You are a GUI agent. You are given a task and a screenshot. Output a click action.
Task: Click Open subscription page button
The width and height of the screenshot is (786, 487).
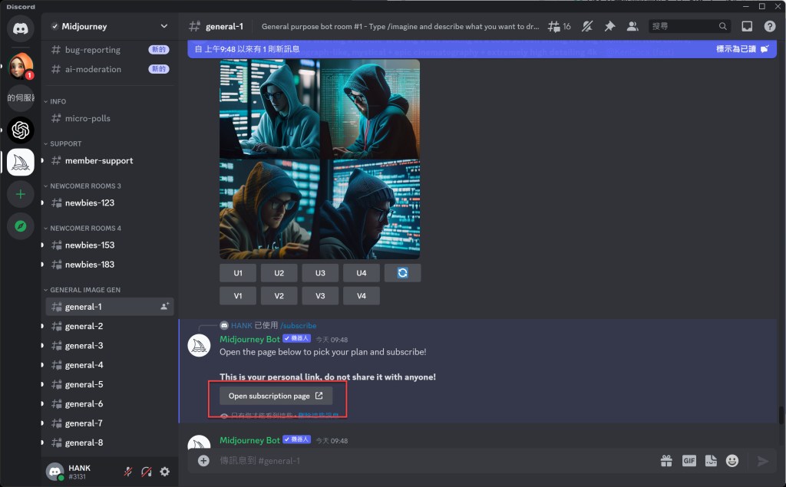click(x=276, y=396)
